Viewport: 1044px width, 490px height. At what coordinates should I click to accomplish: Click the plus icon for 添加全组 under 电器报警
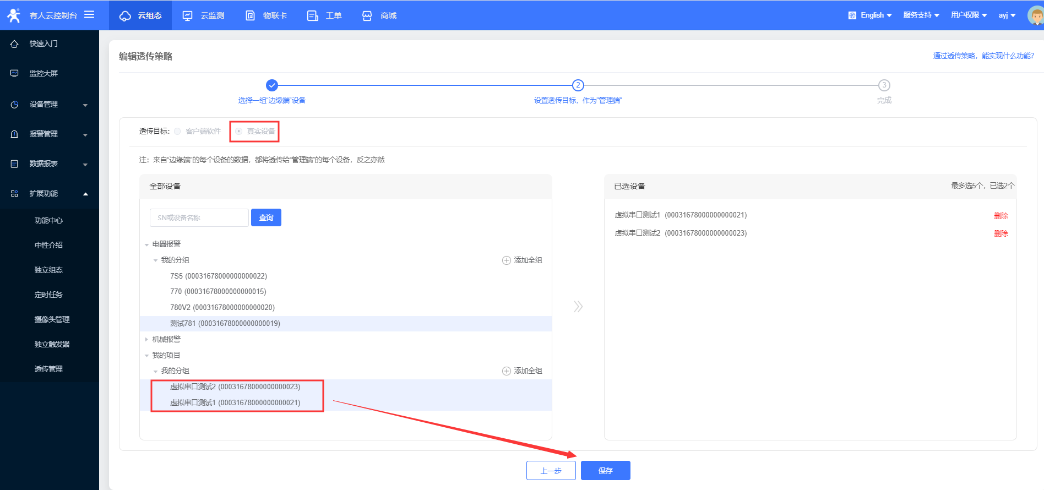[507, 260]
